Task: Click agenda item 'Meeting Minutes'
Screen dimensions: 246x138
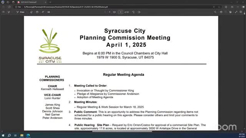Action: [x=85, y=102]
